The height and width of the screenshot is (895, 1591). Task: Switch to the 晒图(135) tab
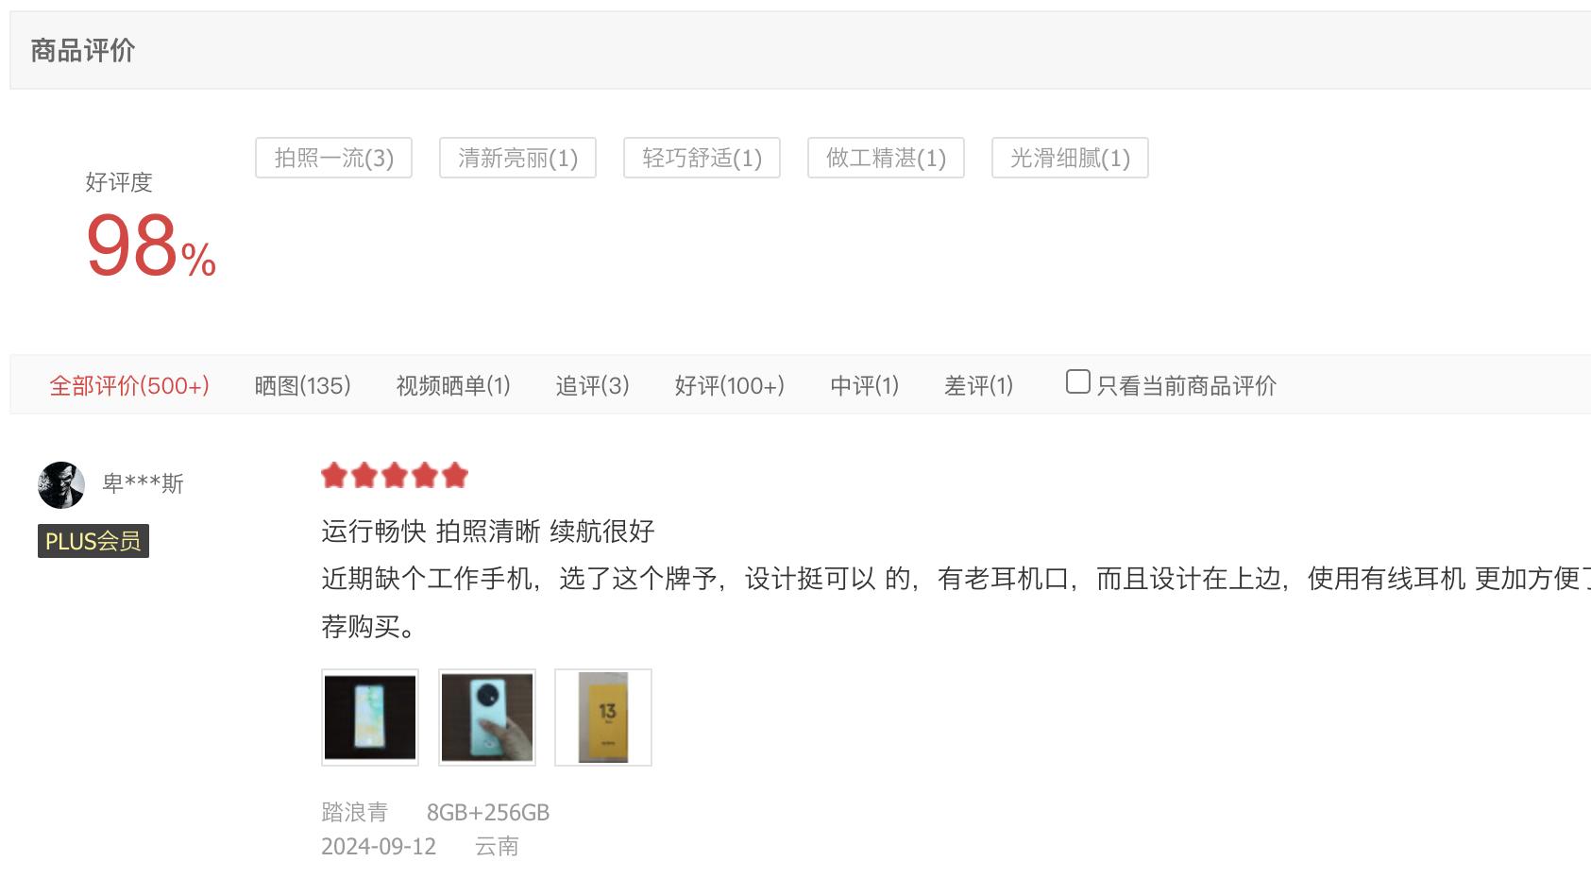coord(303,385)
